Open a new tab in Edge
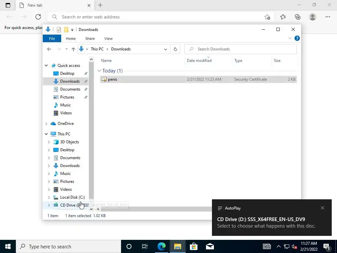The image size is (337, 253). [100, 5]
